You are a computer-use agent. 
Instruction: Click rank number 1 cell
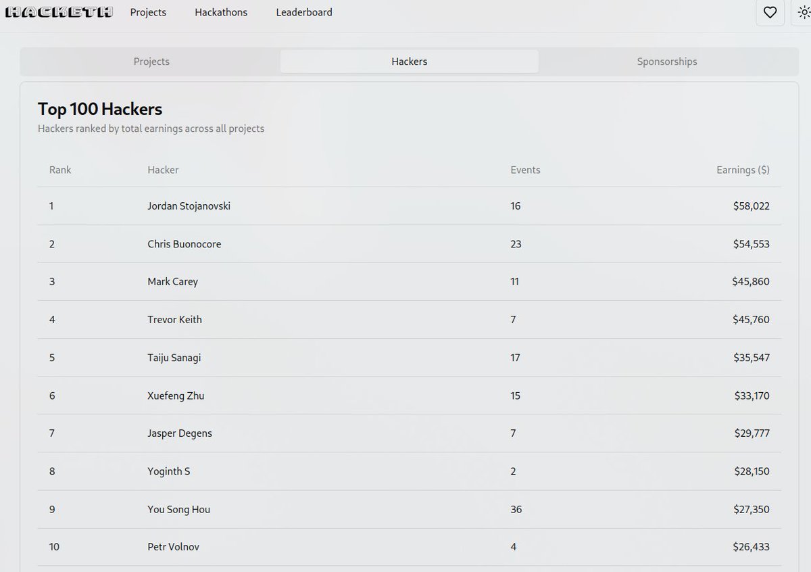coord(51,206)
